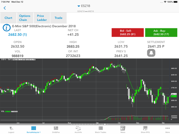Image resolution: width=179 pixels, height=134 pixels.
Task: Tap the 7:00 PM clock
Action: tap(5, 2)
